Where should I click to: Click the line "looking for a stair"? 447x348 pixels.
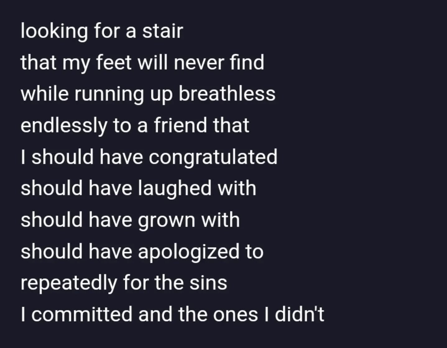click(x=102, y=31)
